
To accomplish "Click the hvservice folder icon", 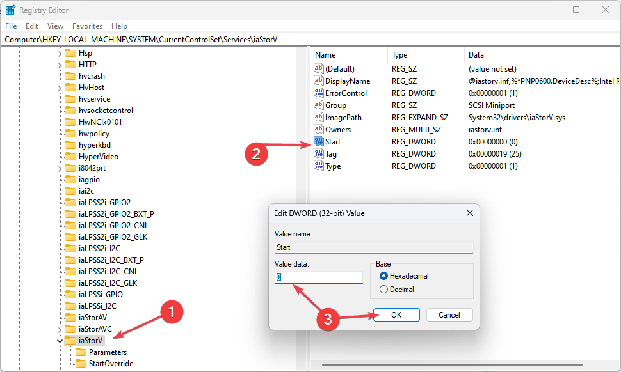I will pyautogui.click(x=70, y=99).
